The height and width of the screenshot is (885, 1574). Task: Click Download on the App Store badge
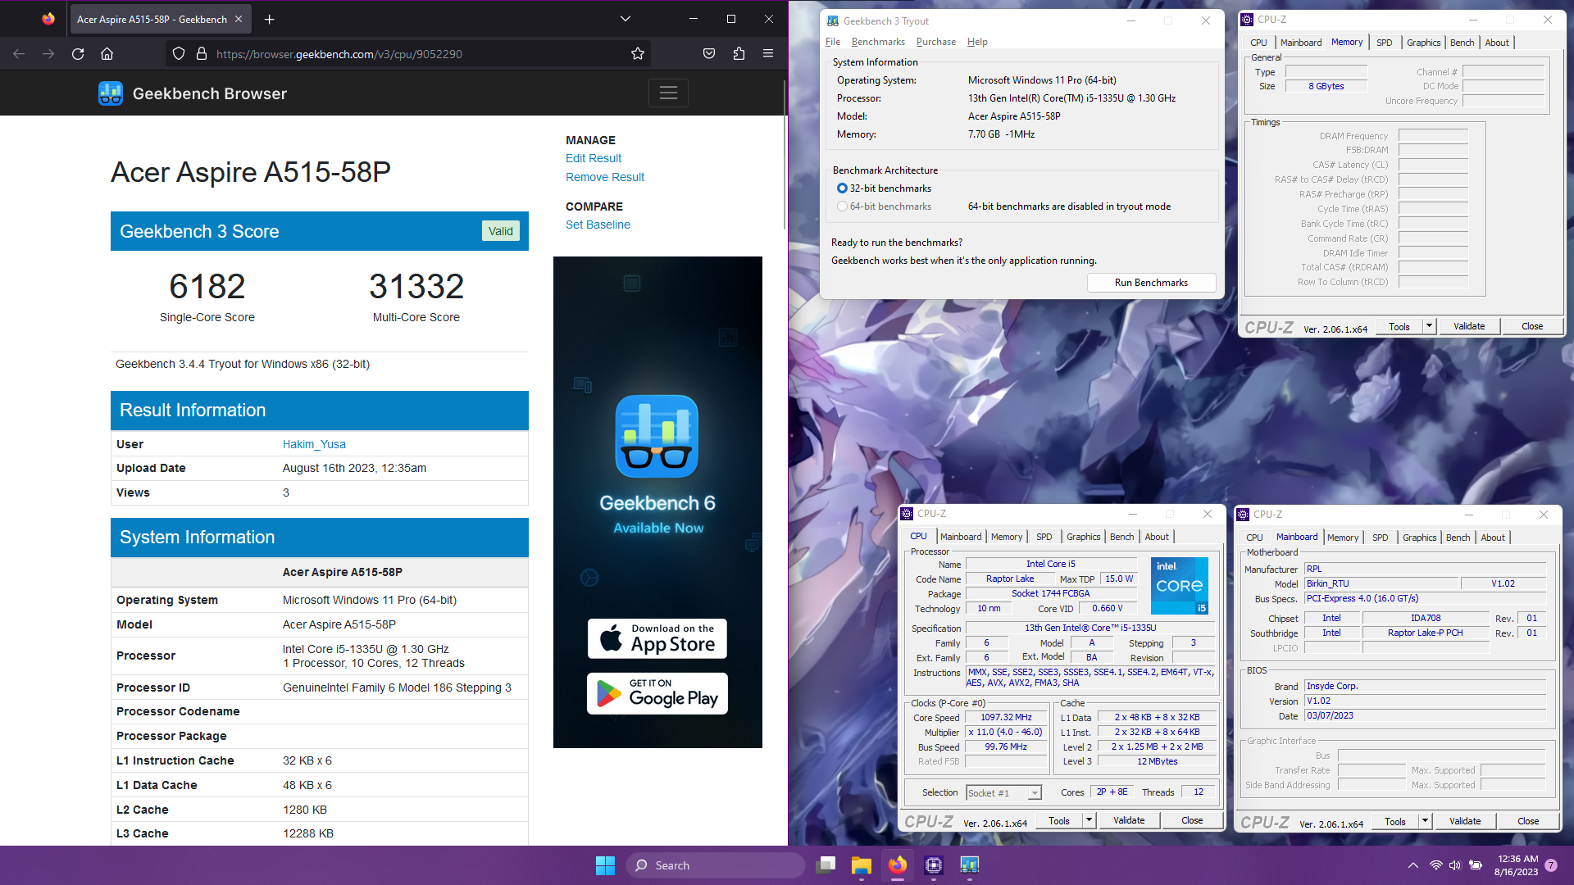[657, 638]
